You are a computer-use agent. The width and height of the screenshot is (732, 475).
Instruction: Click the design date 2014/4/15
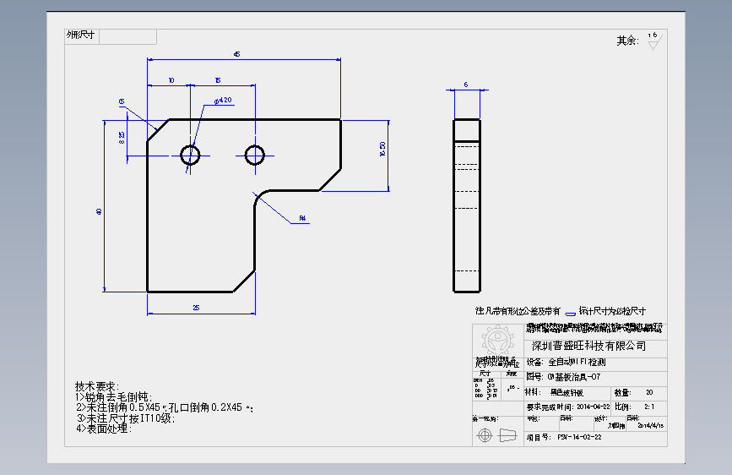[x=650, y=425]
